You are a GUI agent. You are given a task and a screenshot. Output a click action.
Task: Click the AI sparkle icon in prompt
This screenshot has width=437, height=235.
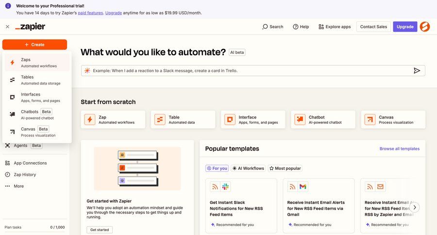[87, 70]
